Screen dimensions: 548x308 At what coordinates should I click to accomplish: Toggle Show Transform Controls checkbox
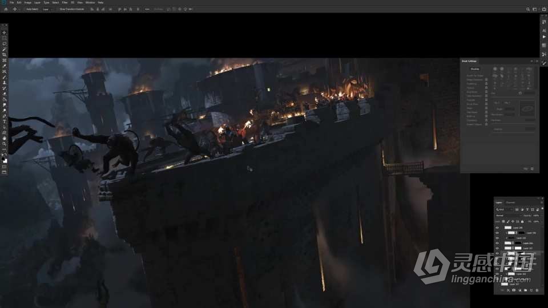[x=58, y=9]
